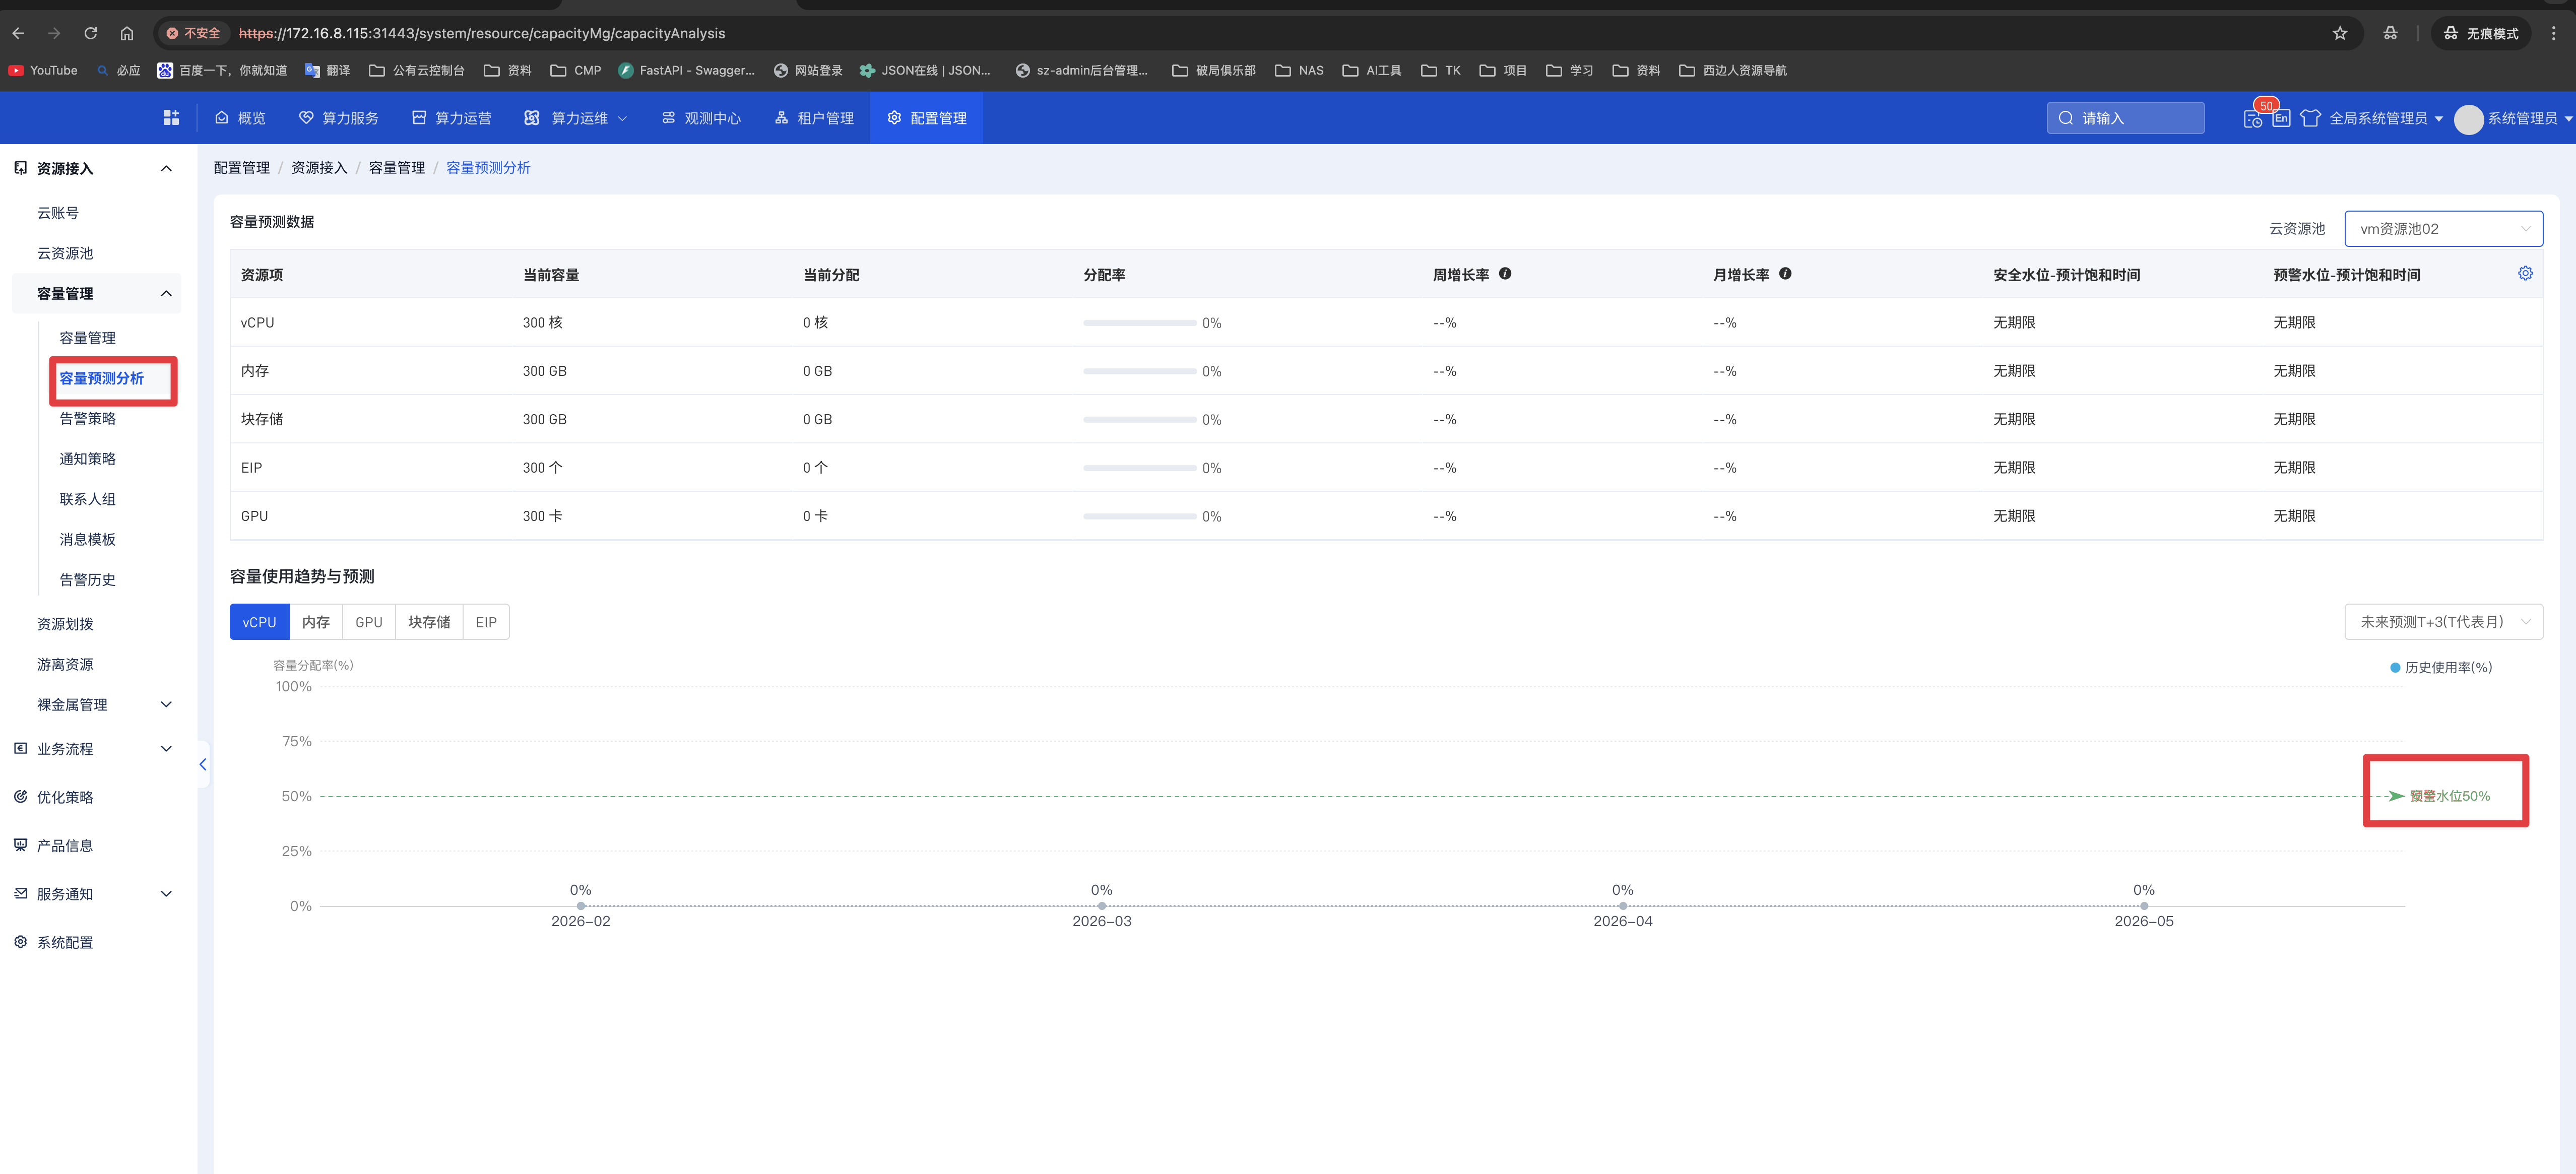Image resolution: width=2576 pixels, height=1174 pixels.
Task: Open the 未来预测T+3 forecast dropdown
Action: (2442, 622)
